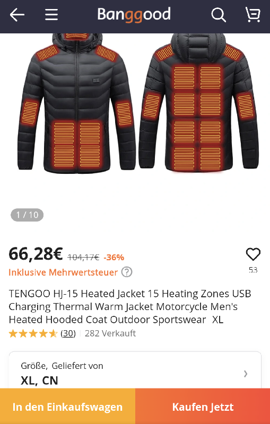Click In den Einkaufswagen button
This screenshot has width=270, height=424.
click(68, 407)
